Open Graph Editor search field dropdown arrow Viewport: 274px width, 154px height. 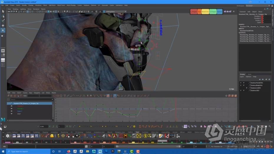point(52,100)
